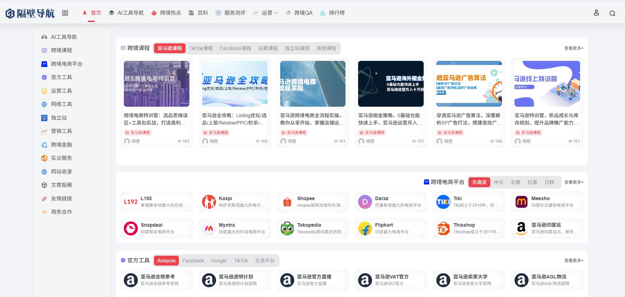Click the Myntra logo icon
The image size is (625, 297).
(209, 228)
